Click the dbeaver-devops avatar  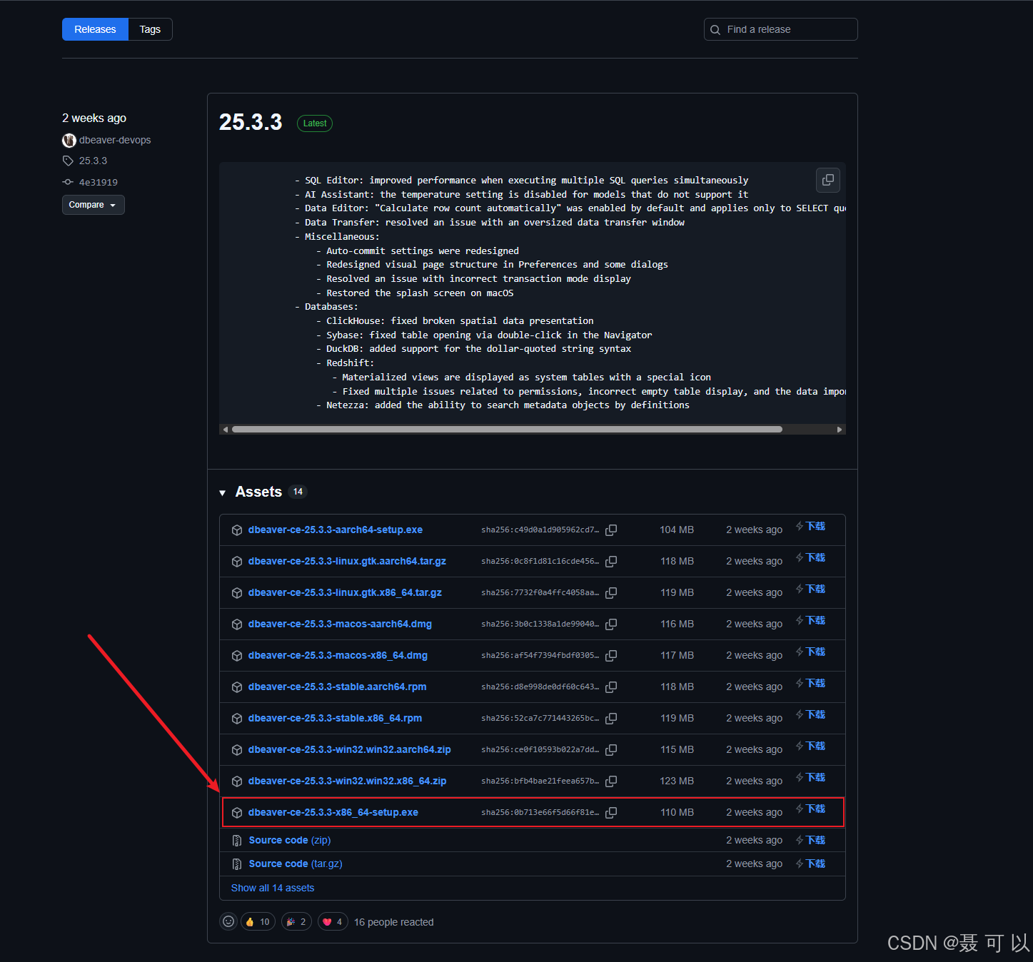[69, 141]
